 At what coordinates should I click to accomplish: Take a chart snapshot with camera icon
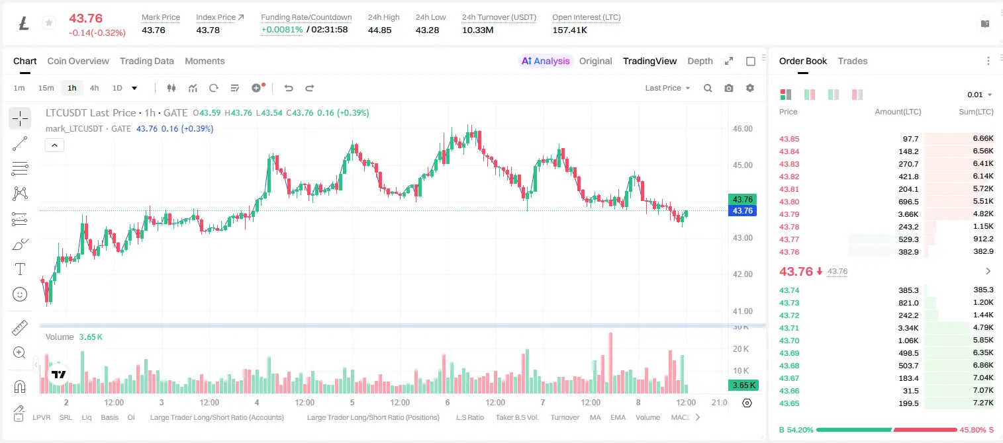[x=729, y=88]
